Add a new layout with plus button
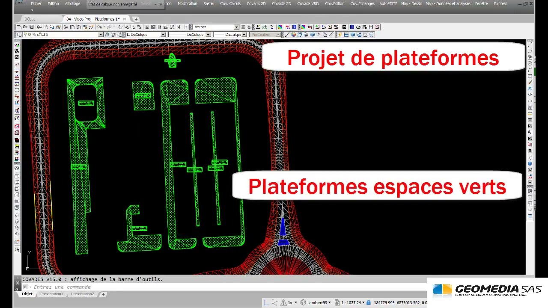 pyautogui.click(x=103, y=294)
